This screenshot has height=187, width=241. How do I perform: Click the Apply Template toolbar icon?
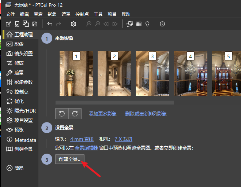tap(26, 24)
